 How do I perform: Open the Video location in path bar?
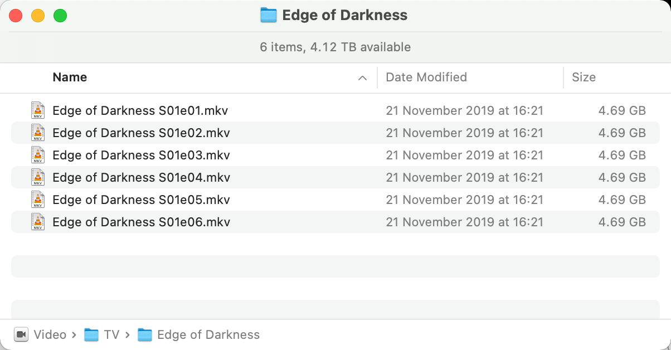[50, 334]
